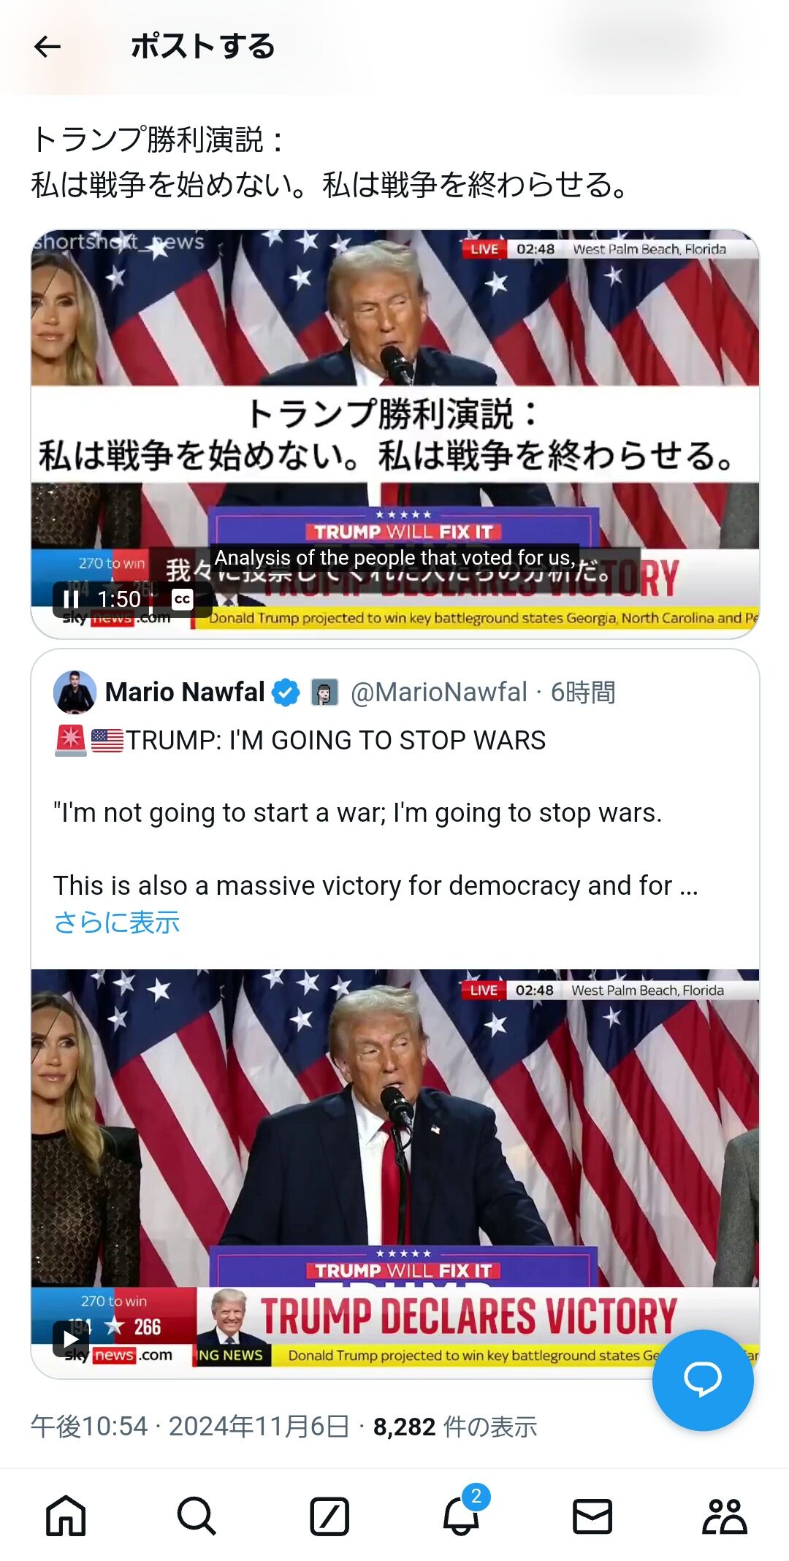This screenshot has width=789, height=1561.
Task: Click the verified blue checkmark badge
Action: (286, 692)
